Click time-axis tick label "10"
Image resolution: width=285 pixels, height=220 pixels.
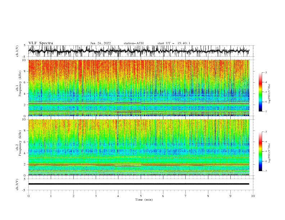(253, 196)
